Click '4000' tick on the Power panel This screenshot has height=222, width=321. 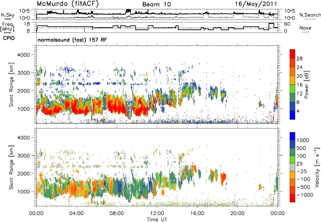23,55
